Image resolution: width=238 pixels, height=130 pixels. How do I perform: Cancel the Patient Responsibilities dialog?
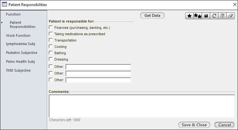[224, 125]
